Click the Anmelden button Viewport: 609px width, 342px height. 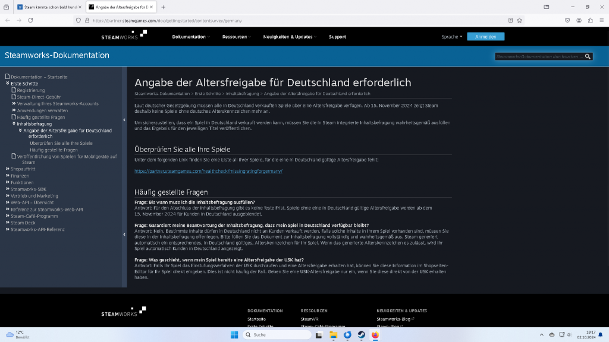pos(485,37)
